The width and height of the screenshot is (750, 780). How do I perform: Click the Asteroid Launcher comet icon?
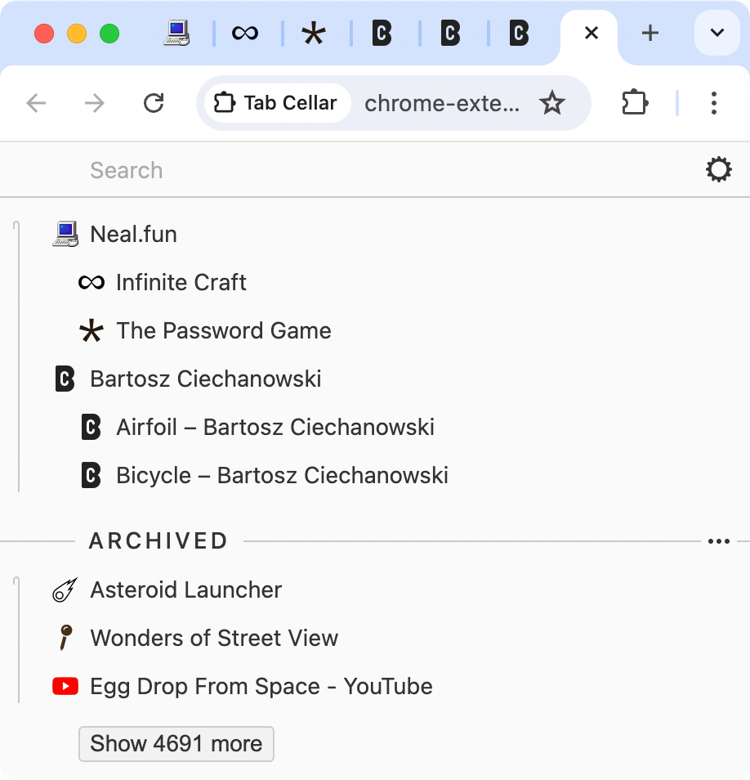pos(65,590)
